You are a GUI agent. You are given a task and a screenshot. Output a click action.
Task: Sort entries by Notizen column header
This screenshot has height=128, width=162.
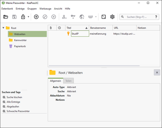tap(148, 28)
